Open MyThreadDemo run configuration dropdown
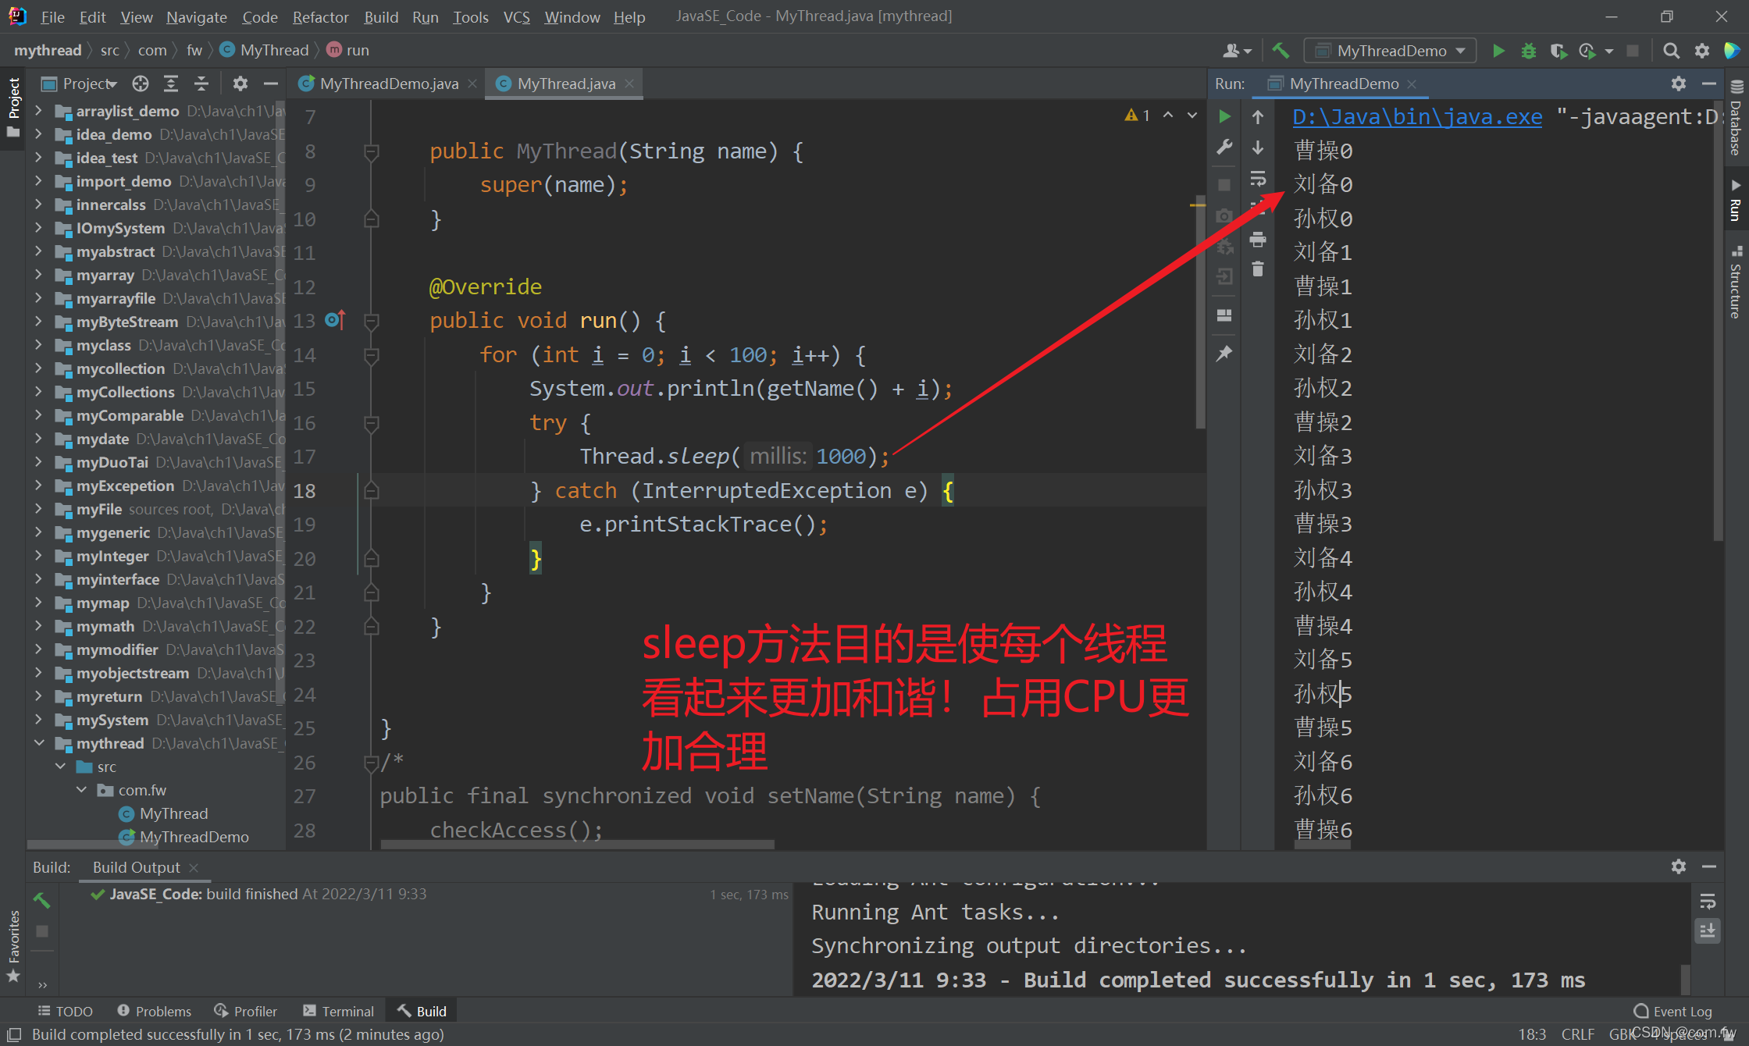This screenshot has height=1046, width=1749. click(x=1391, y=51)
